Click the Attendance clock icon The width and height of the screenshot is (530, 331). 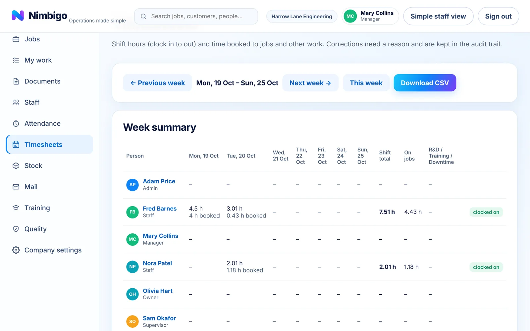[x=16, y=123]
